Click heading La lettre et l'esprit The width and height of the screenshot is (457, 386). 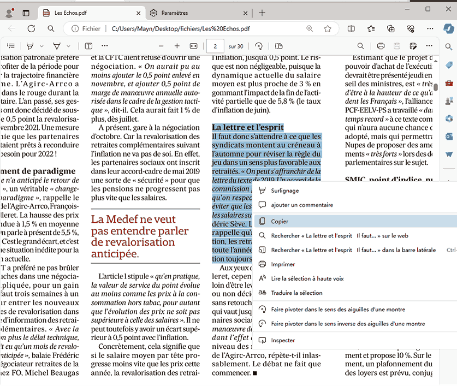[248, 127]
